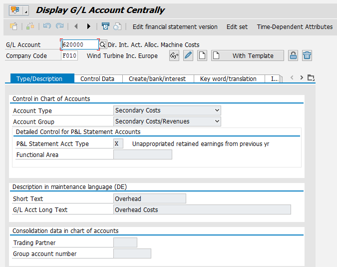The height and width of the screenshot is (267, 337).
Task: Open the Key word/translation tab
Action: (x=228, y=78)
